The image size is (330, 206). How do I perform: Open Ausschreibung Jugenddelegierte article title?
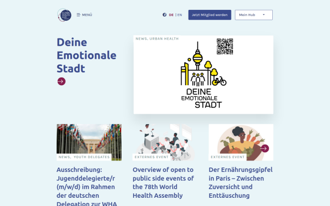(x=87, y=187)
